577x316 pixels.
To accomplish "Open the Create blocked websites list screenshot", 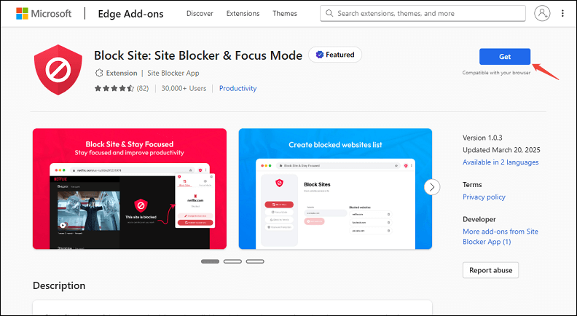I will 335,189.
